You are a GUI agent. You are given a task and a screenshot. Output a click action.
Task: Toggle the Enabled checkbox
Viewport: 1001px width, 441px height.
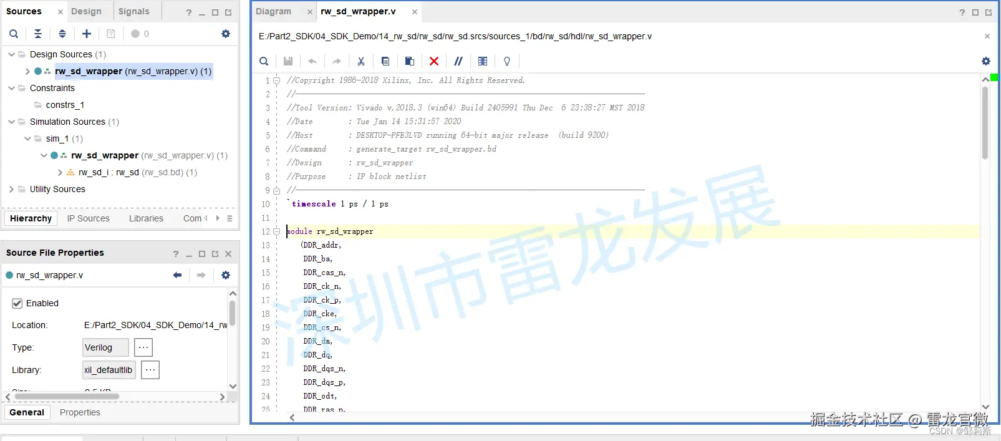point(17,303)
